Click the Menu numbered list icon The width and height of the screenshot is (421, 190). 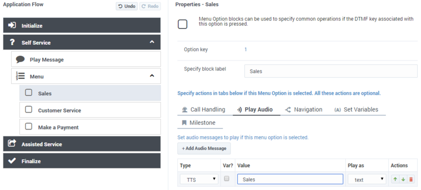coord(20,76)
